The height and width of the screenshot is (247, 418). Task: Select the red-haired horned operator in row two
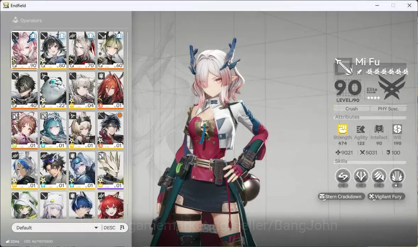[111, 90]
